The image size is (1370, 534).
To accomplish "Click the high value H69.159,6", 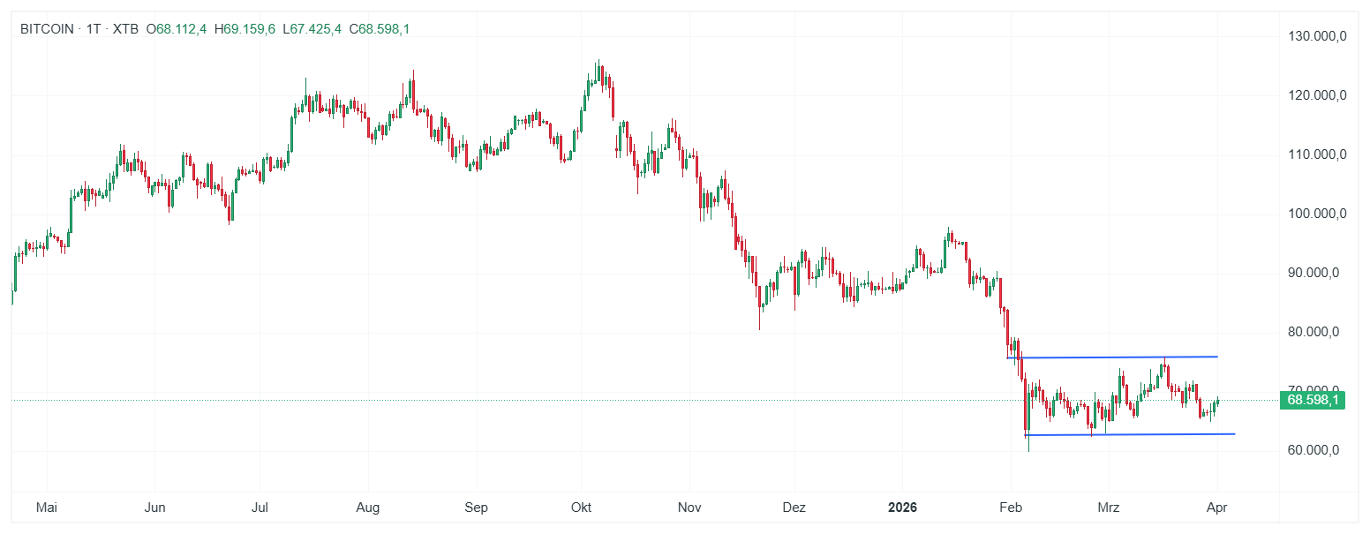I will (x=245, y=29).
